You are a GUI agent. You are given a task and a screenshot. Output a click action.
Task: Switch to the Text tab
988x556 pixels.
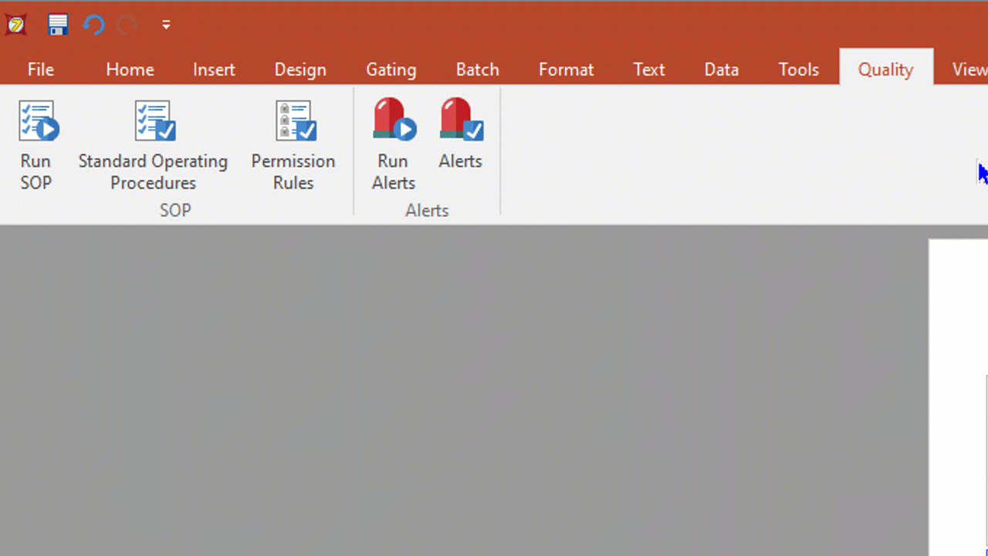tap(649, 69)
